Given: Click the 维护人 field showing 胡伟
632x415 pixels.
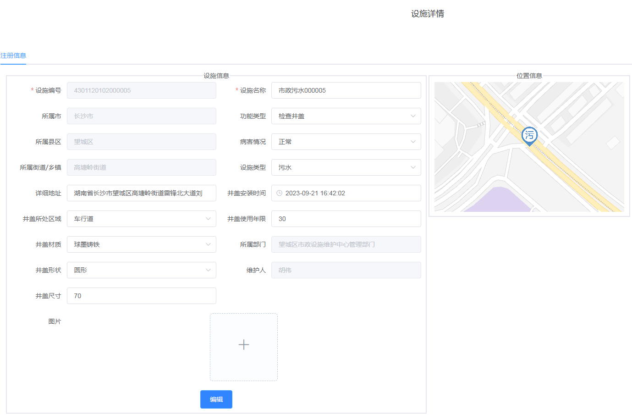Looking at the screenshot, I should coord(346,270).
